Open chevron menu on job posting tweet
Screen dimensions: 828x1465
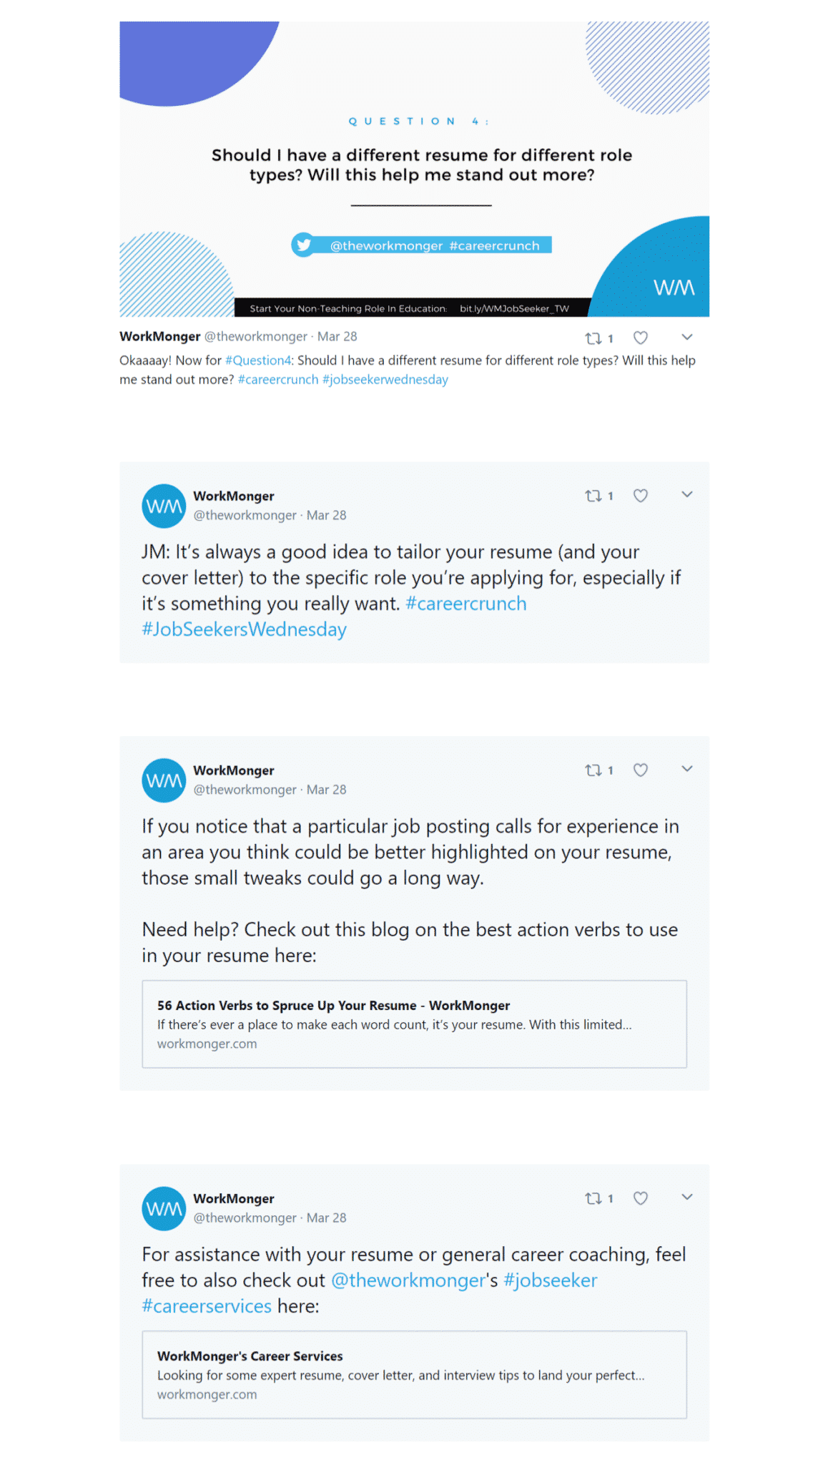(x=687, y=769)
